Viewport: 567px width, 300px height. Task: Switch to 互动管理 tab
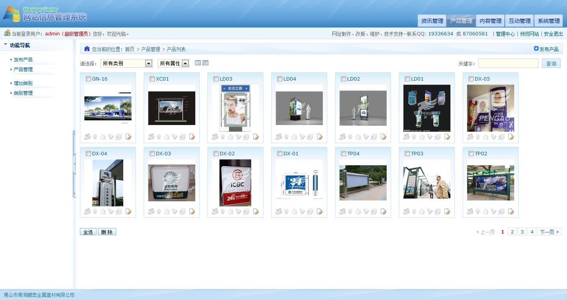519,21
